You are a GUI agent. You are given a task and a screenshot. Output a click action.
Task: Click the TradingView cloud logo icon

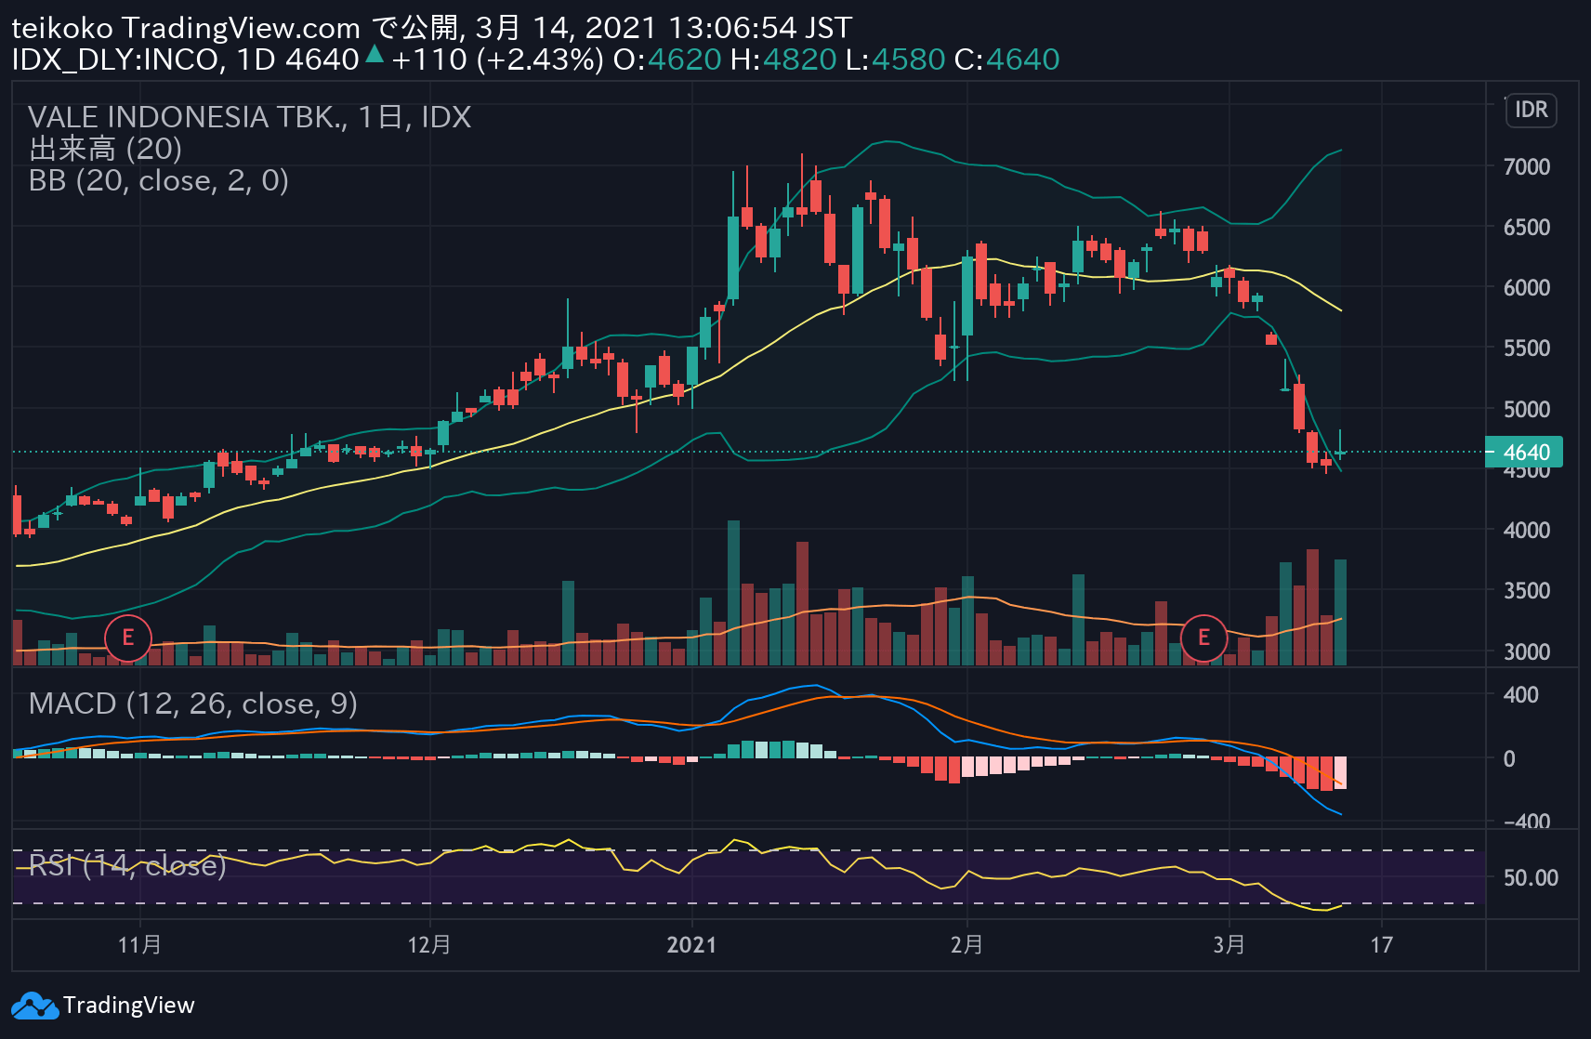pos(34,1006)
